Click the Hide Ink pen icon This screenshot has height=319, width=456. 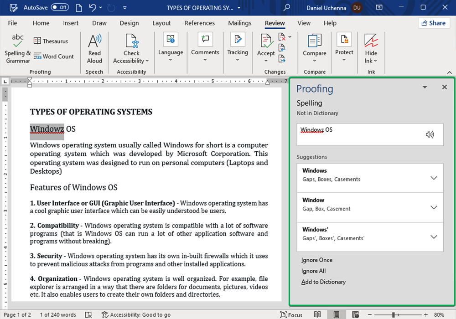(x=371, y=41)
